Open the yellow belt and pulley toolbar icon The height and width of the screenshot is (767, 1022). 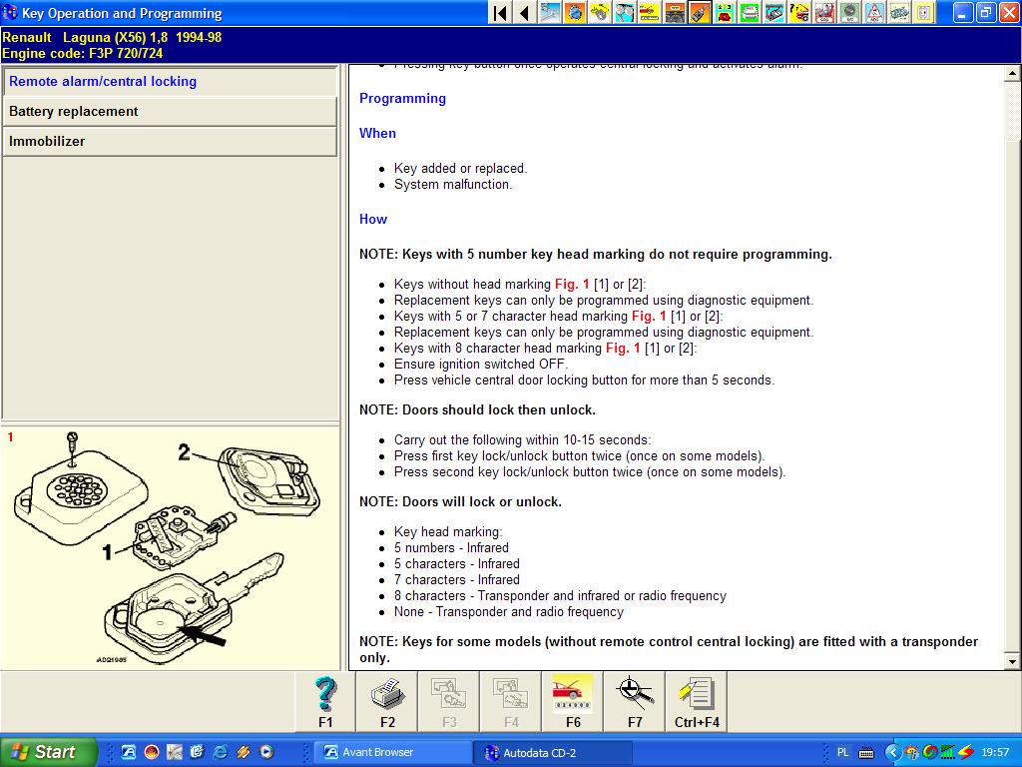point(600,12)
